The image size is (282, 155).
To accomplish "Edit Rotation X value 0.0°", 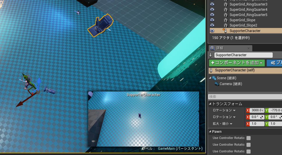I will click(x=257, y=117).
